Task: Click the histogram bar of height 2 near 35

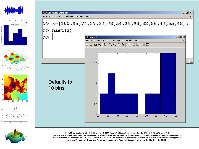Action: (x=112, y=94)
